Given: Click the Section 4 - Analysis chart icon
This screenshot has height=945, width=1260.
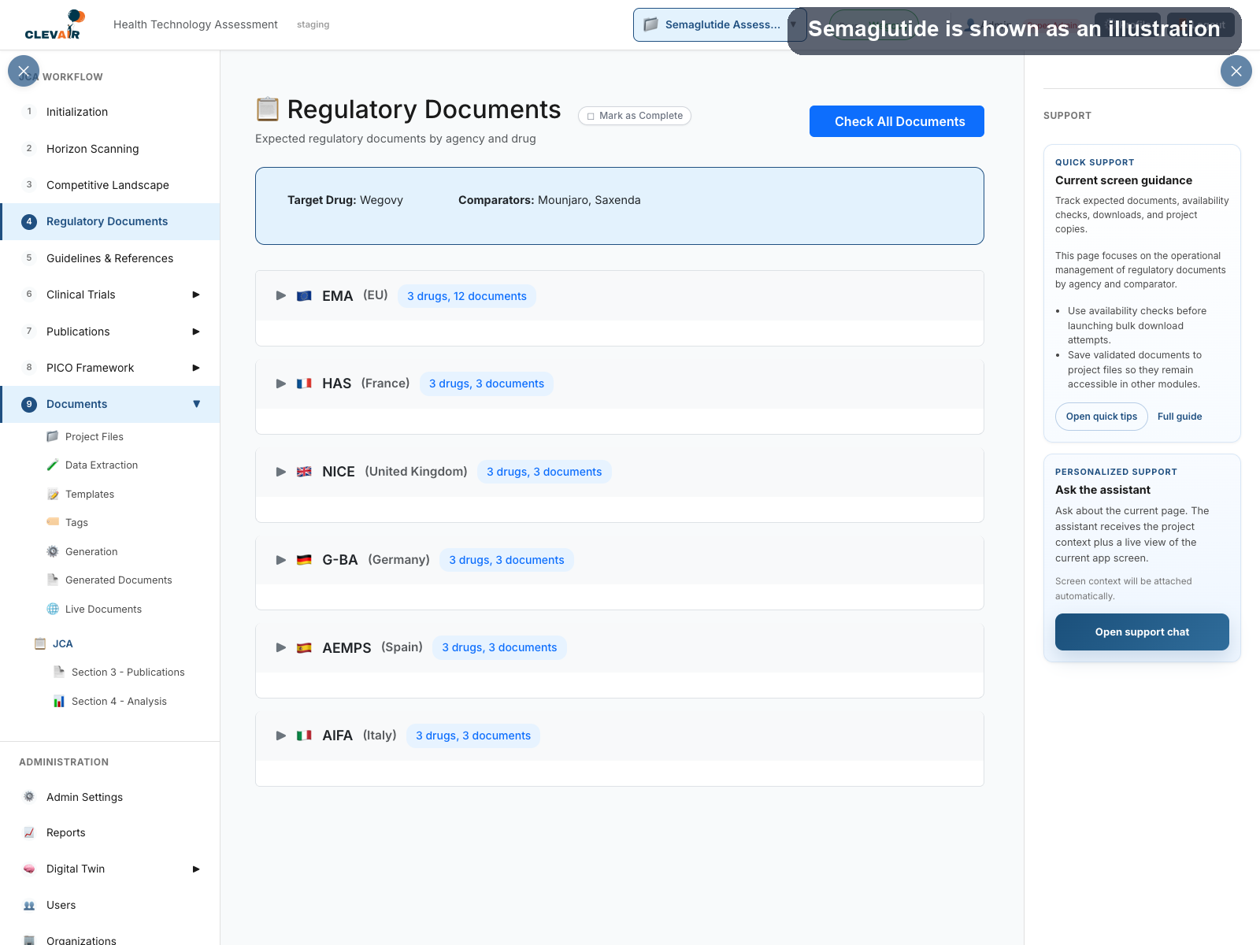Looking at the screenshot, I should (x=59, y=701).
